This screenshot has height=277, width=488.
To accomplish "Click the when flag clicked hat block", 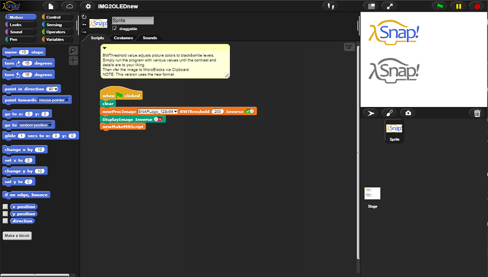I will [x=121, y=94].
